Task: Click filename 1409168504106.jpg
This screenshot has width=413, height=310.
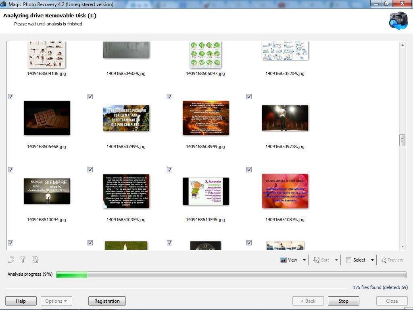Action: [x=47, y=73]
